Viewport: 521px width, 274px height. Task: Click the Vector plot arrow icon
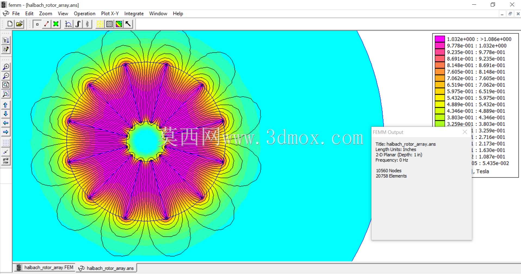click(x=128, y=24)
